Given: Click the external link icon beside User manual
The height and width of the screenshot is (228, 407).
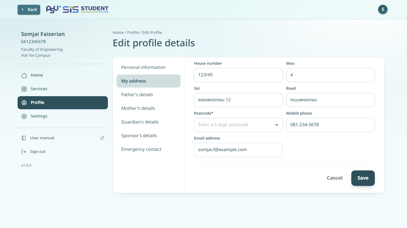Looking at the screenshot, I should [x=102, y=138].
